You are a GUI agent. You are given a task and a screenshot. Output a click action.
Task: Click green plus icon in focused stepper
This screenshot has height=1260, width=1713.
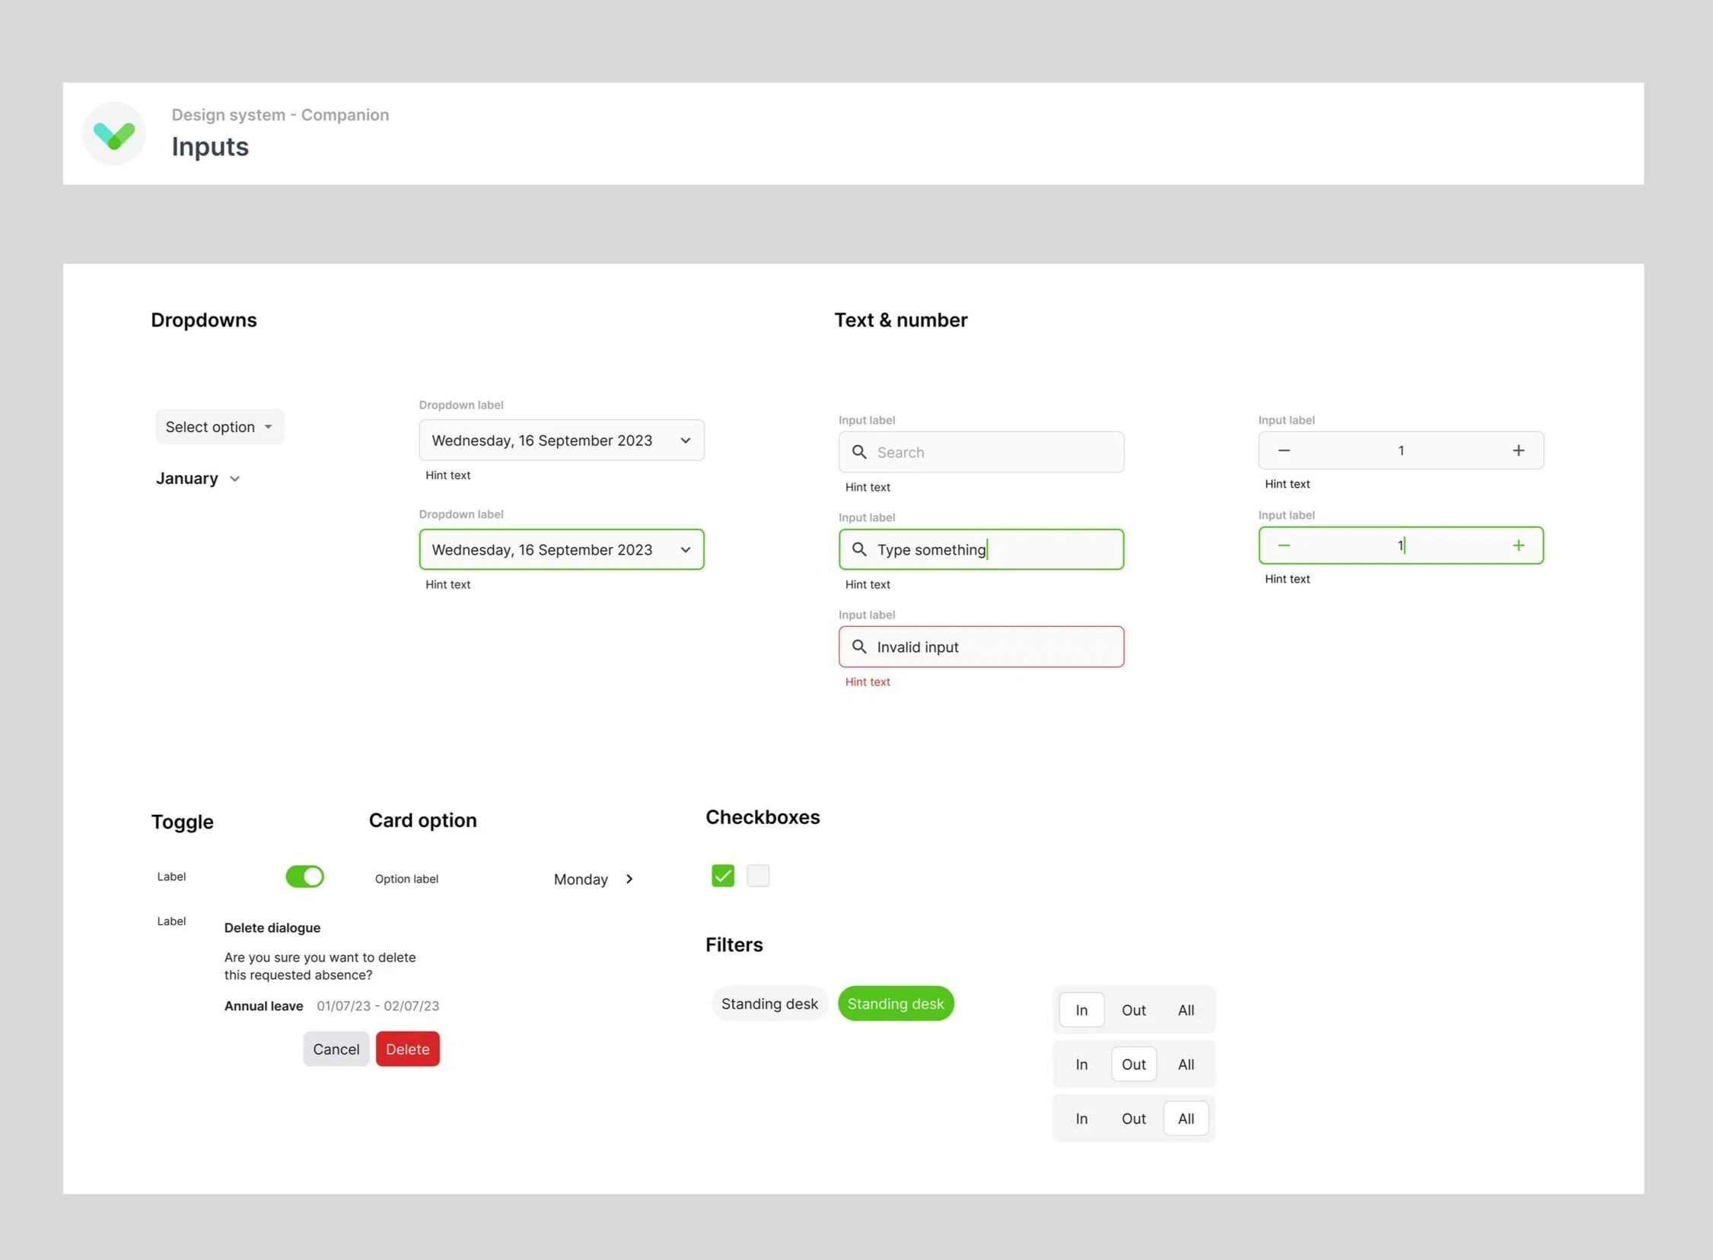point(1517,546)
